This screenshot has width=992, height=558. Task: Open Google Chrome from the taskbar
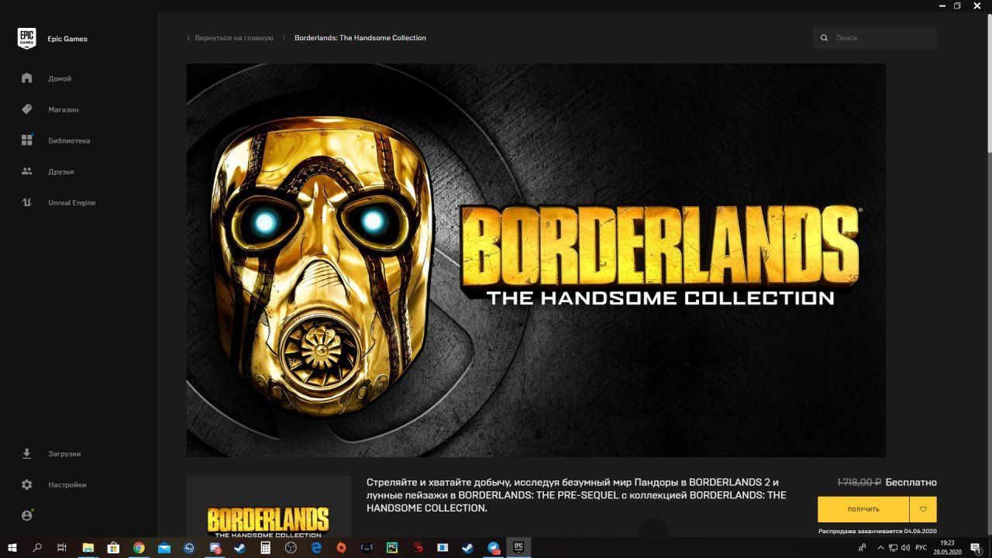139,547
